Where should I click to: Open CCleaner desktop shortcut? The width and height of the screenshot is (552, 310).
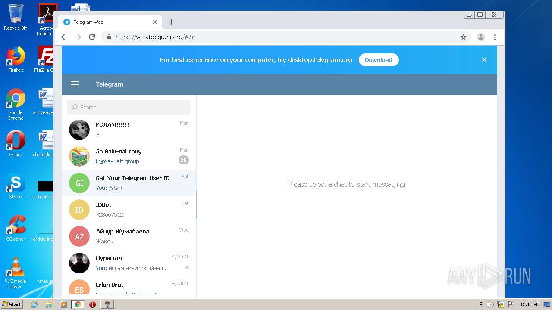(16, 228)
